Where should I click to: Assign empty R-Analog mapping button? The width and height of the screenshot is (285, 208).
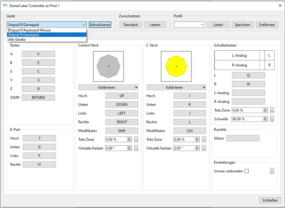coord(249,101)
